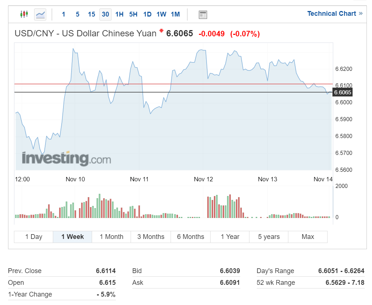Open the Technical Chart link
Image resolution: width=372 pixels, height=305 pixels.
(335, 14)
